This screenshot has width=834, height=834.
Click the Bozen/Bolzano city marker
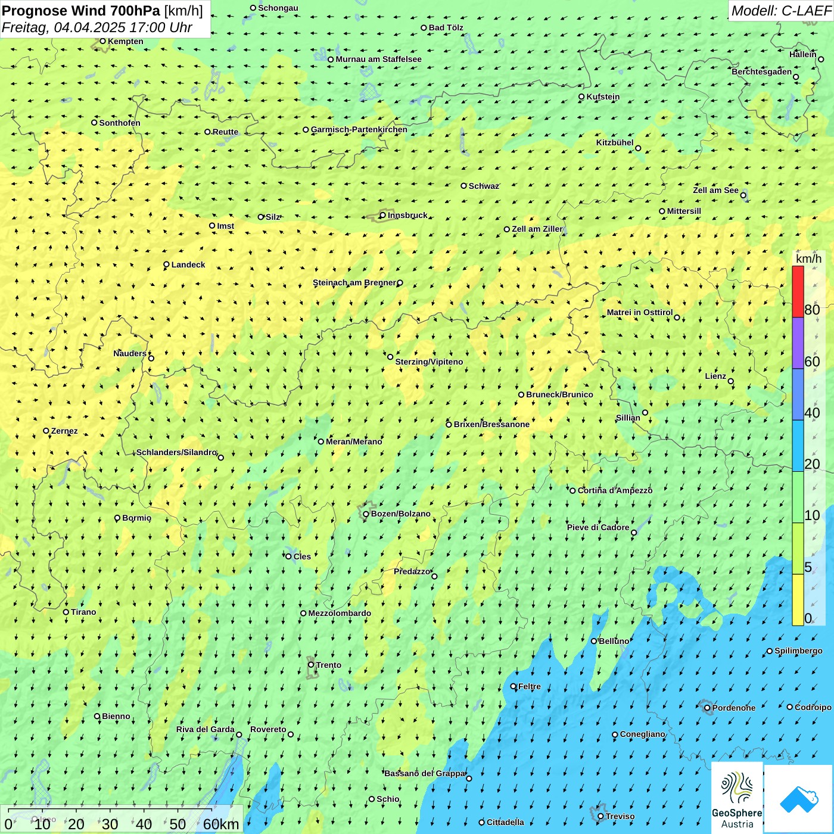pos(366,514)
